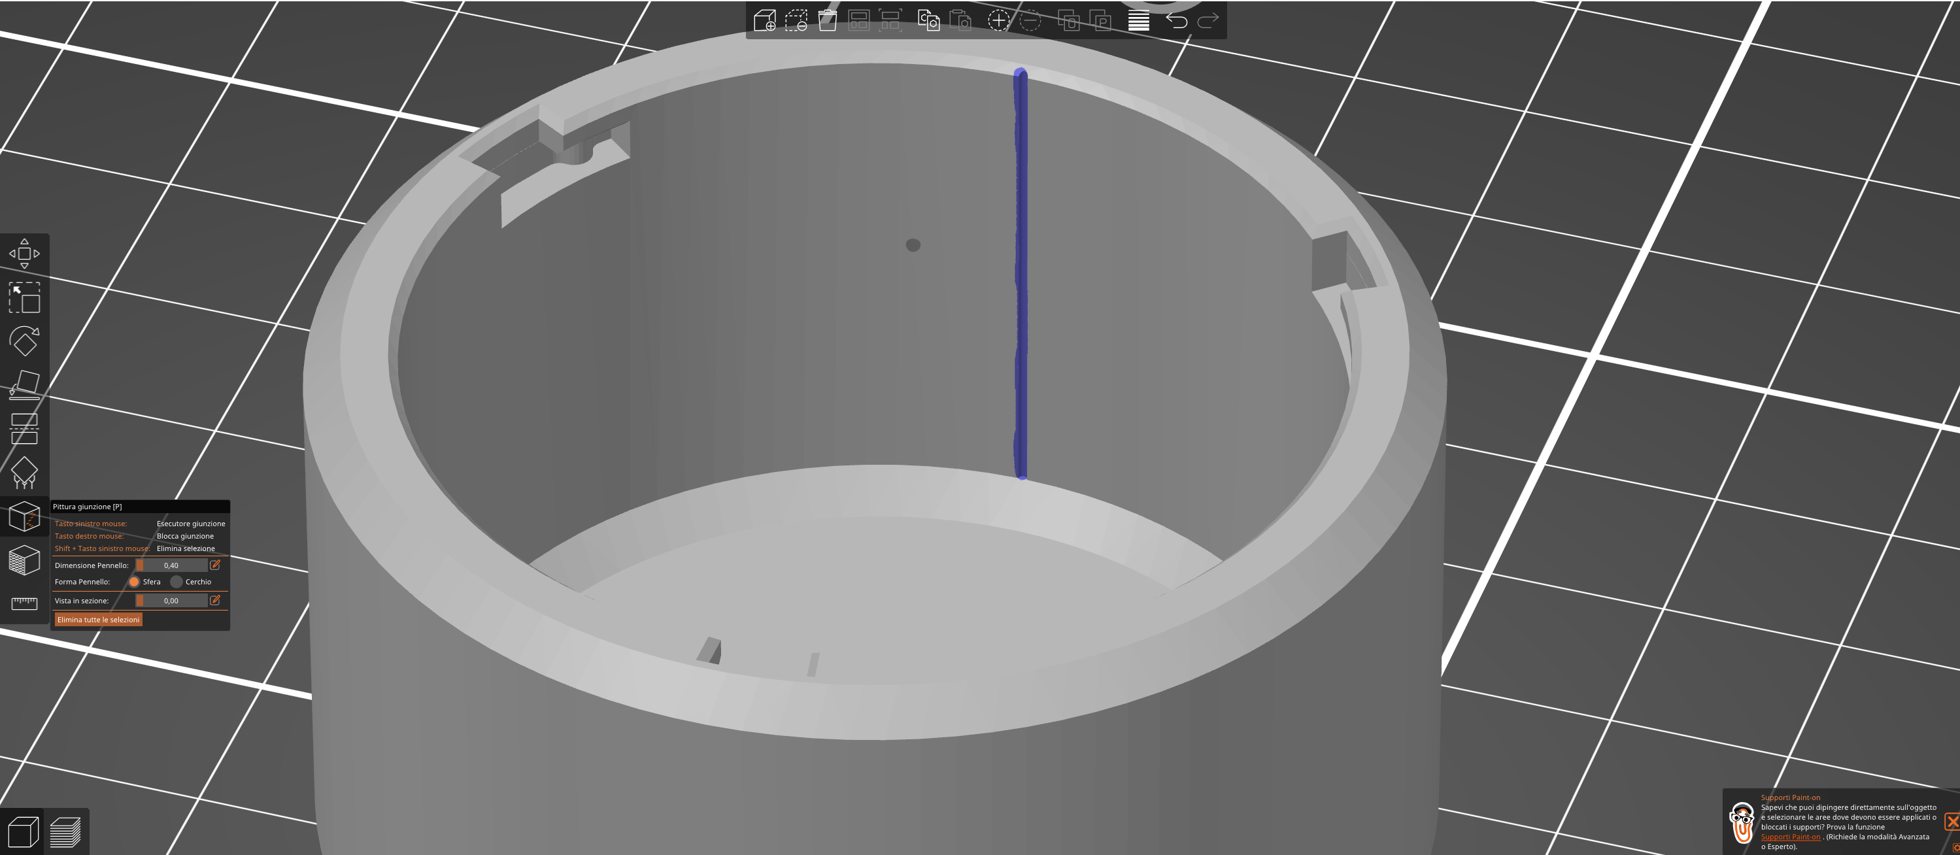Click the Add object cube icon

click(765, 20)
